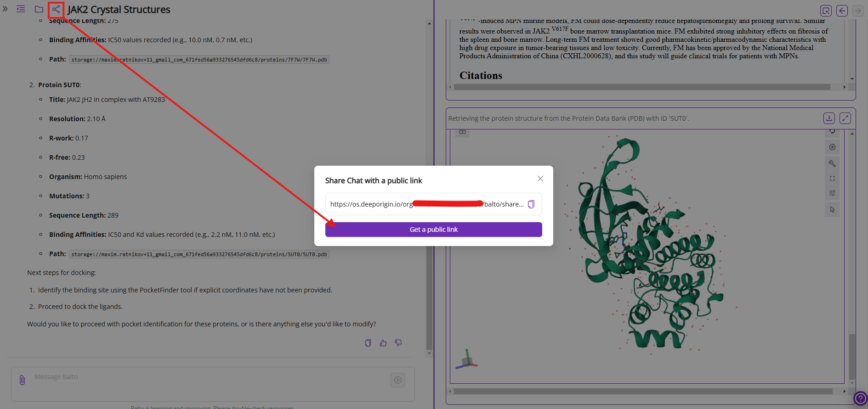The width and height of the screenshot is (868, 409).
Task: Click the Citations heading
Action: pos(481,75)
